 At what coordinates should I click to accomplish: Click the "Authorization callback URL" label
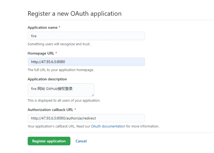pos(50,110)
